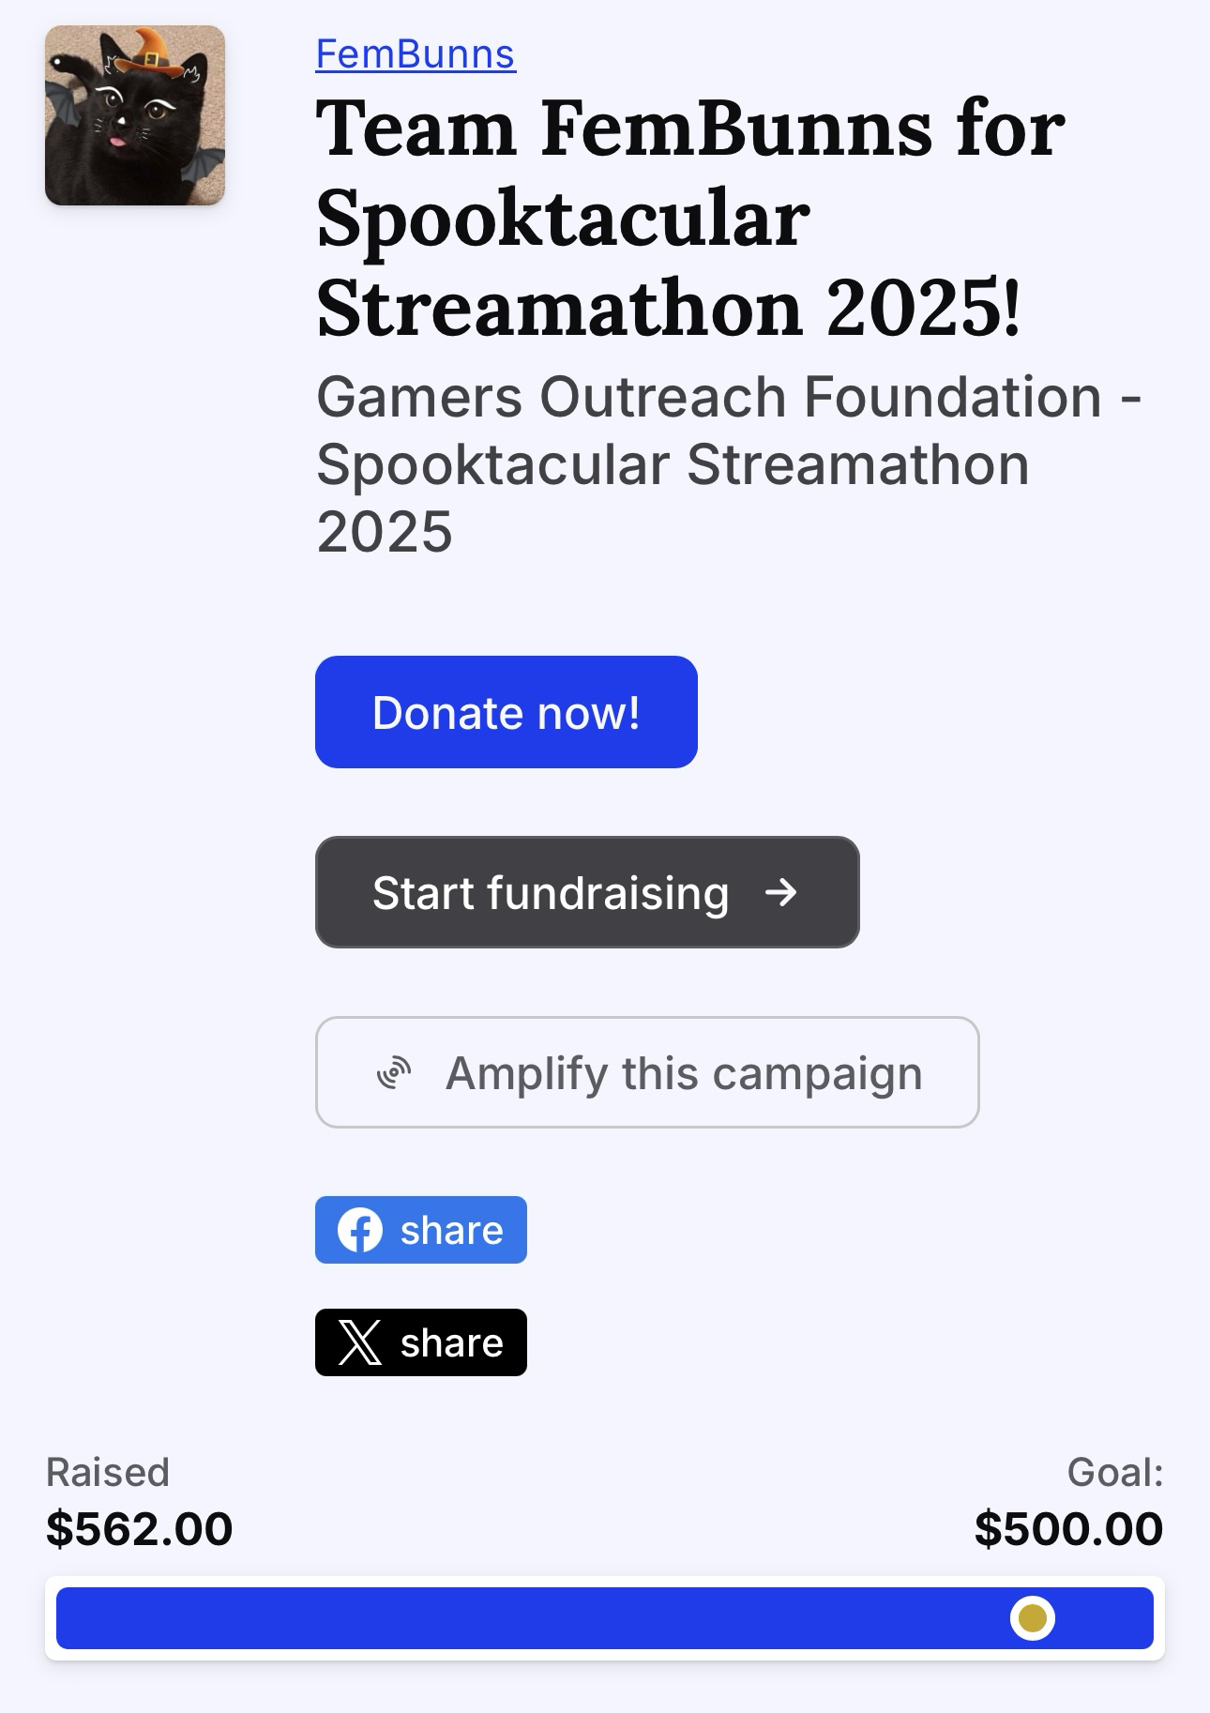Viewport: 1210px width, 1713px height.
Task: Click the Start fundraising button label
Action: point(551,892)
